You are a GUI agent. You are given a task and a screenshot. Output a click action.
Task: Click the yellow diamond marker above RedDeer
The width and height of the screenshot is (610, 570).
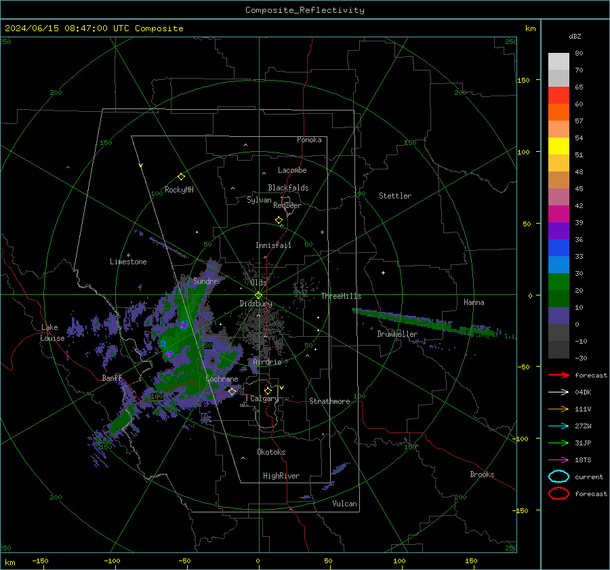click(279, 220)
